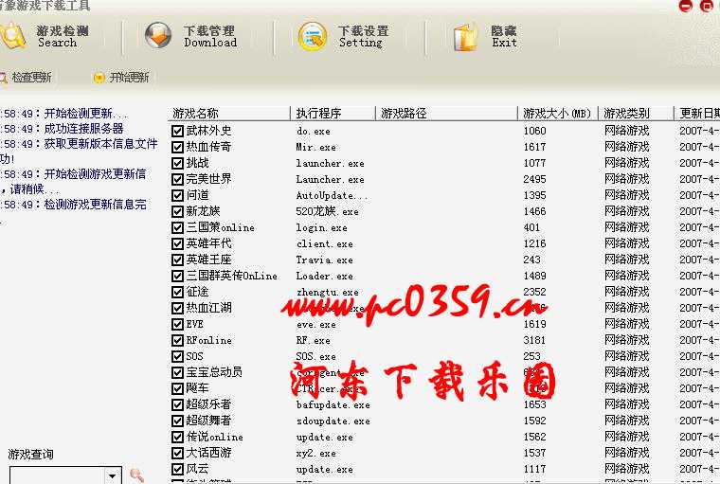Image resolution: width=720 pixels, height=484 pixels.
Task: Uncheck the 征途 checkbox
Action: point(177,292)
